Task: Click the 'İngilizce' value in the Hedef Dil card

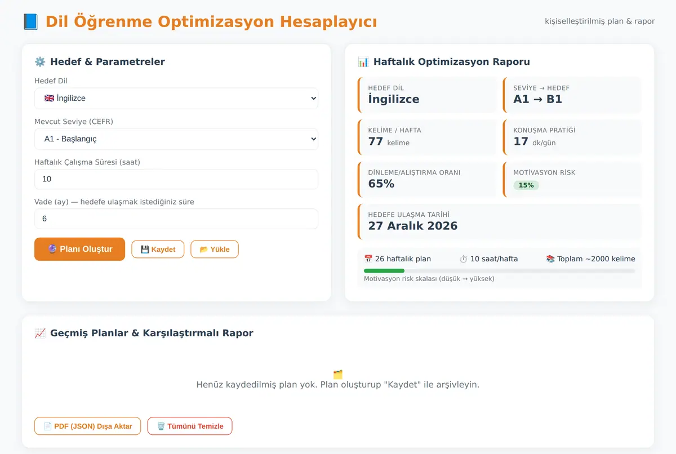Action: pyautogui.click(x=394, y=100)
